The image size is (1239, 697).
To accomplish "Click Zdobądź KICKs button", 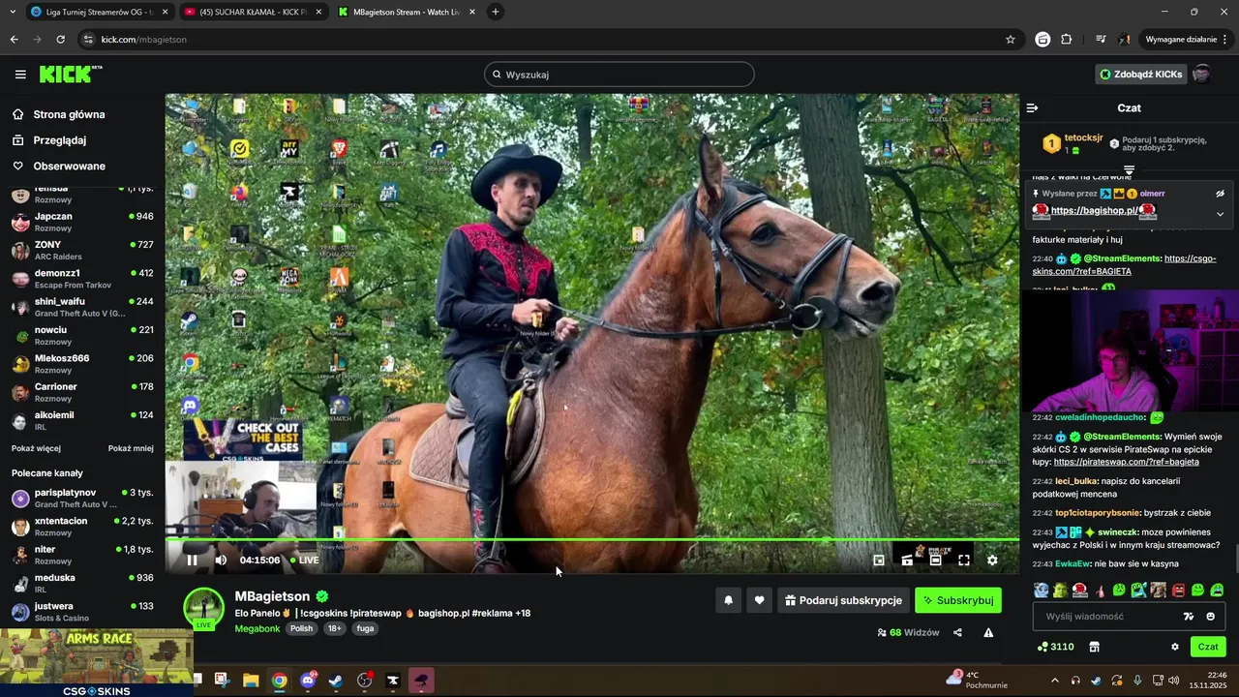I will point(1141,74).
